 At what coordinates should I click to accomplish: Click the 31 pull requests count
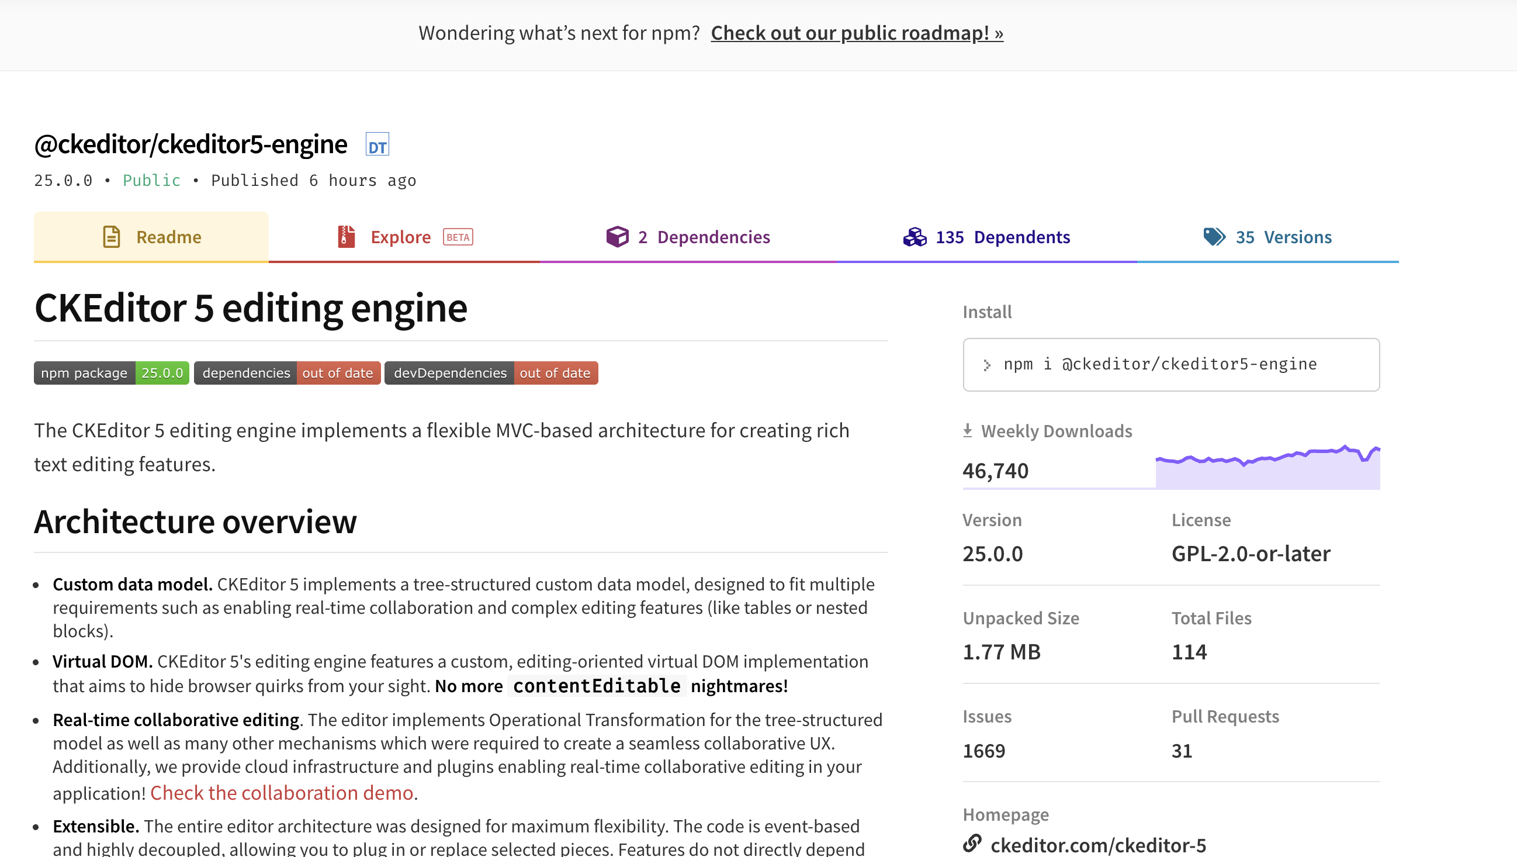click(x=1182, y=751)
